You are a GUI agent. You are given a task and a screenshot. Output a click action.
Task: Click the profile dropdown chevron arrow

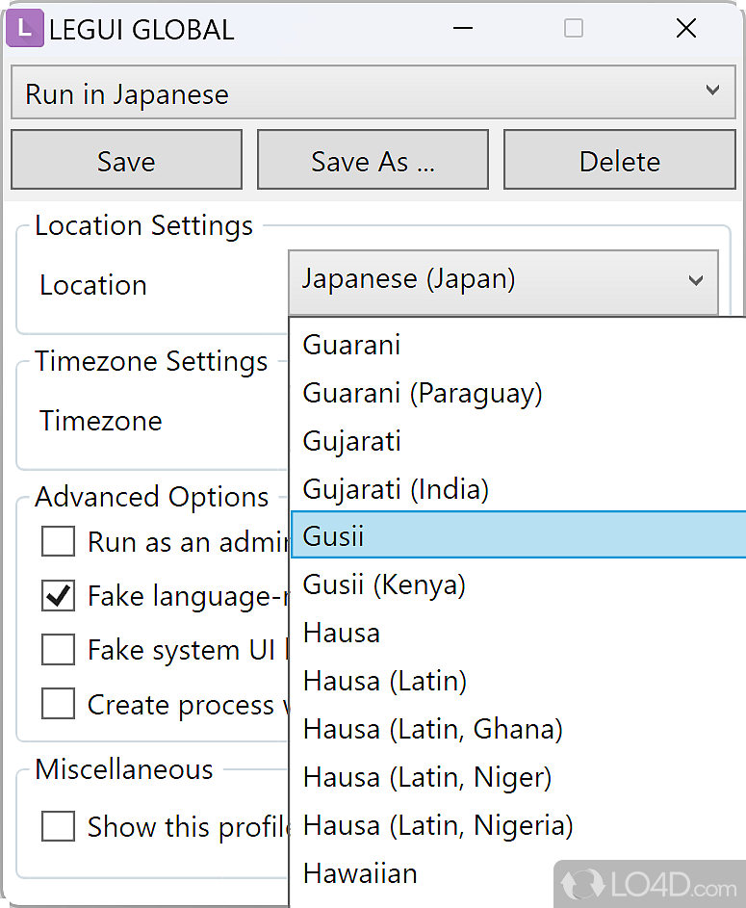coord(712,91)
